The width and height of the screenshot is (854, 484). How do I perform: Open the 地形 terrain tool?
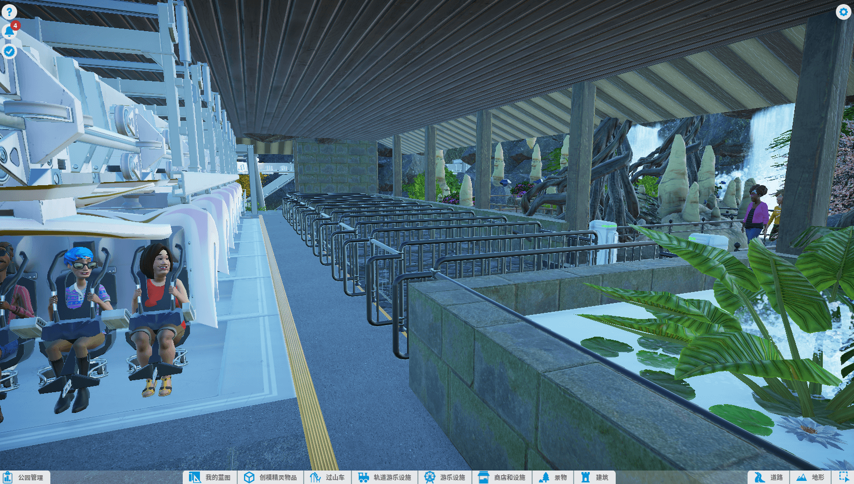coord(810,477)
